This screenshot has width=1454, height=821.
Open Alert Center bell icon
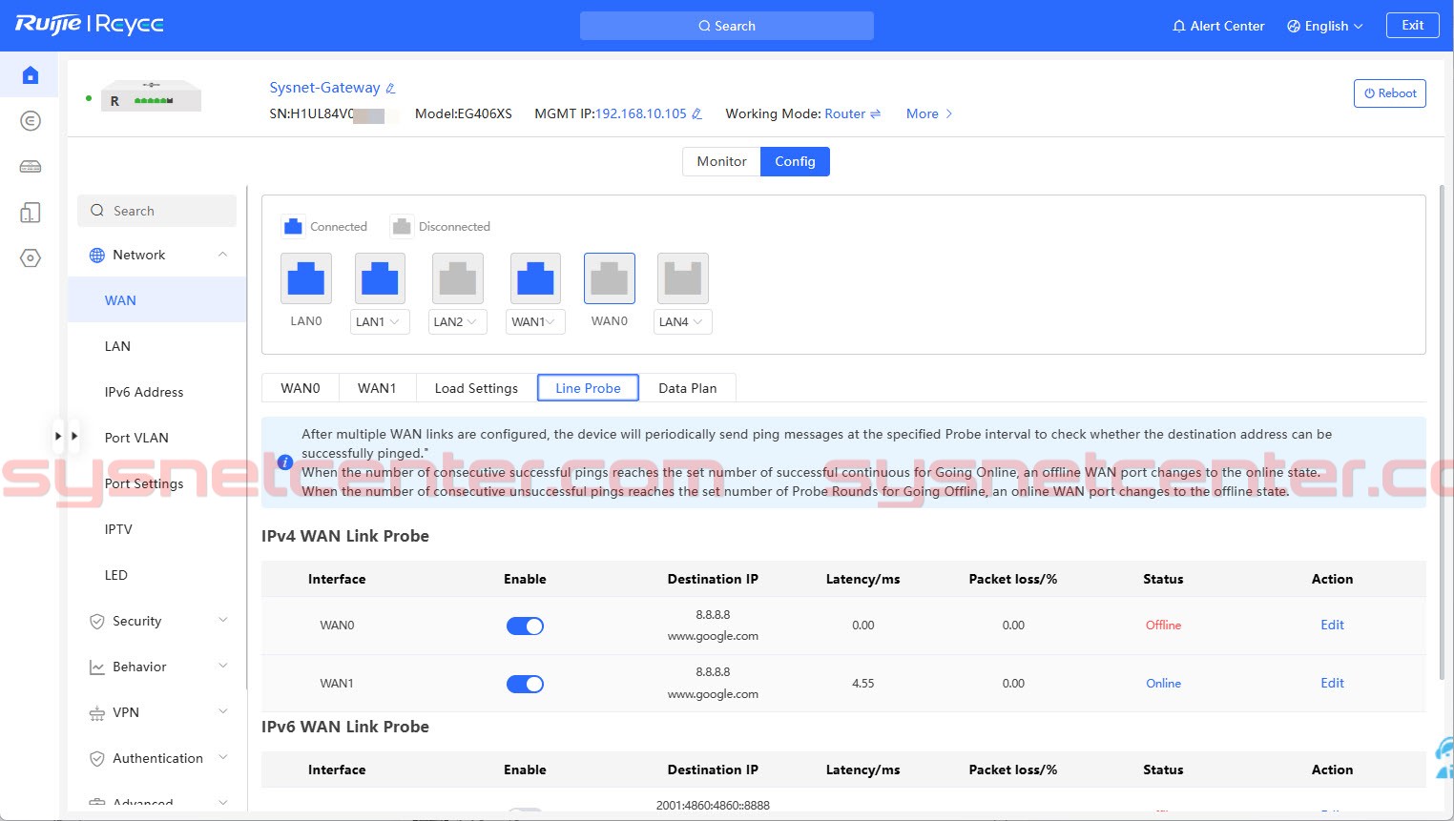pyautogui.click(x=1179, y=26)
